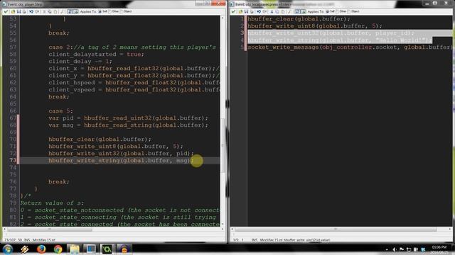The image size is (455, 255).
Task: Click line 70 hbuffer_clear in left editor
Action: (x=100, y=140)
